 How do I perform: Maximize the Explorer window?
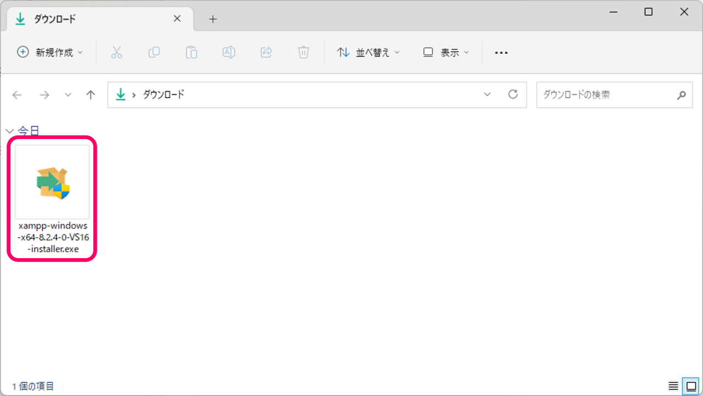tap(648, 12)
